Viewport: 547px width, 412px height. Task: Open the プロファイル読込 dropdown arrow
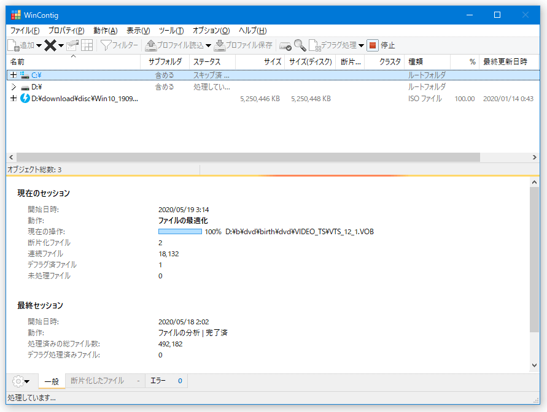(x=208, y=45)
